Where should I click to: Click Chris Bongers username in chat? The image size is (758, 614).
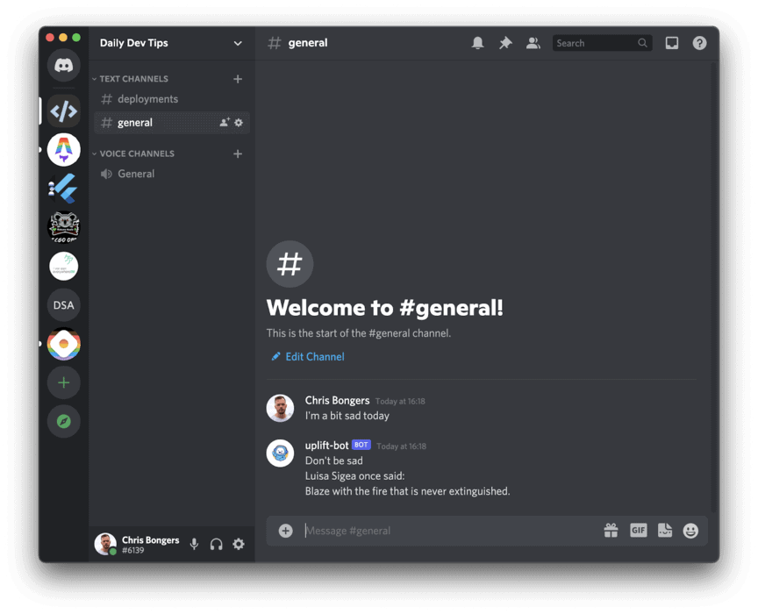pyautogui.click(x=337, y=400)
